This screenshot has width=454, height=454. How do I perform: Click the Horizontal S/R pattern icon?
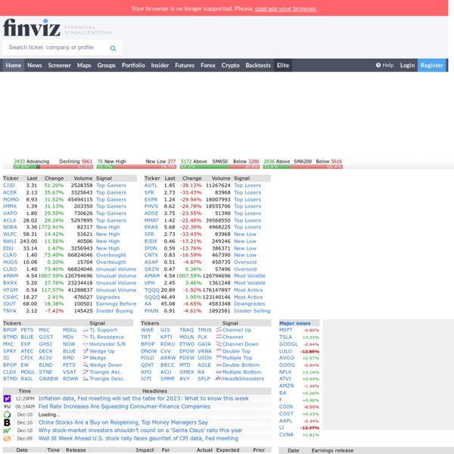(85, 344)
